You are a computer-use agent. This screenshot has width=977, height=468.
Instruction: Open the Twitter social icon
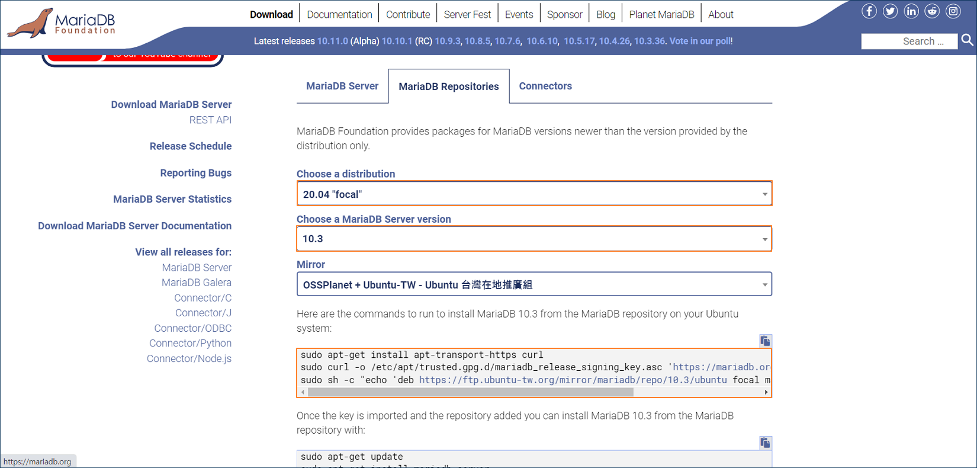890,11
